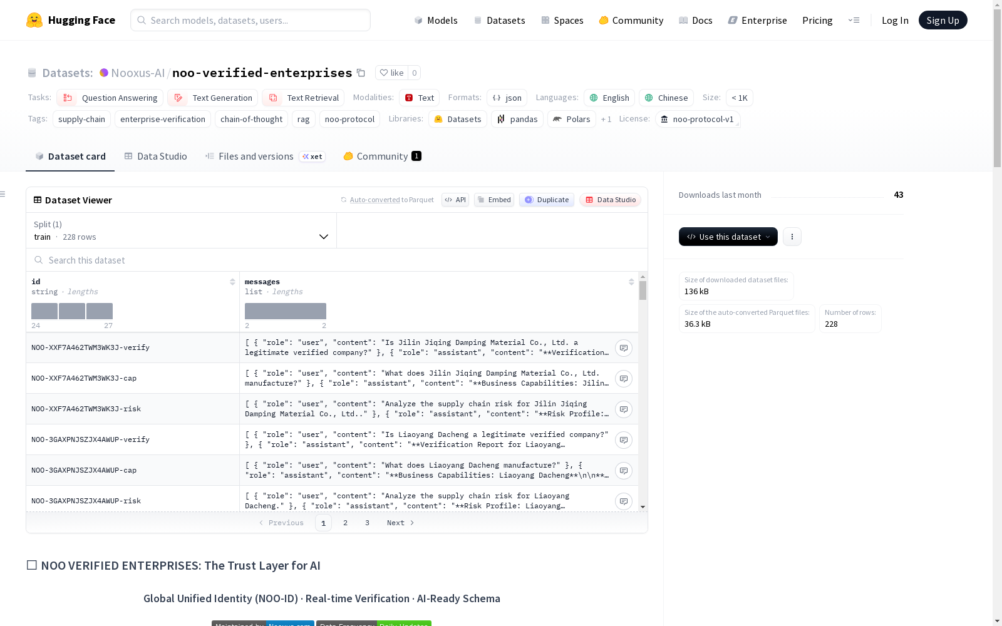
Task: Go to Models in the top navigation
Action: tap(436, 20)
